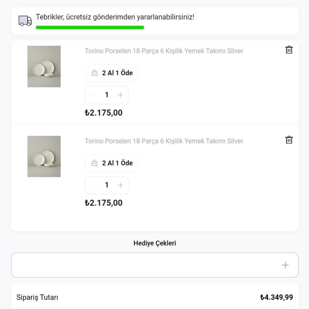
Task: Focus the gift voucher input box
Action: click(145, 265)
